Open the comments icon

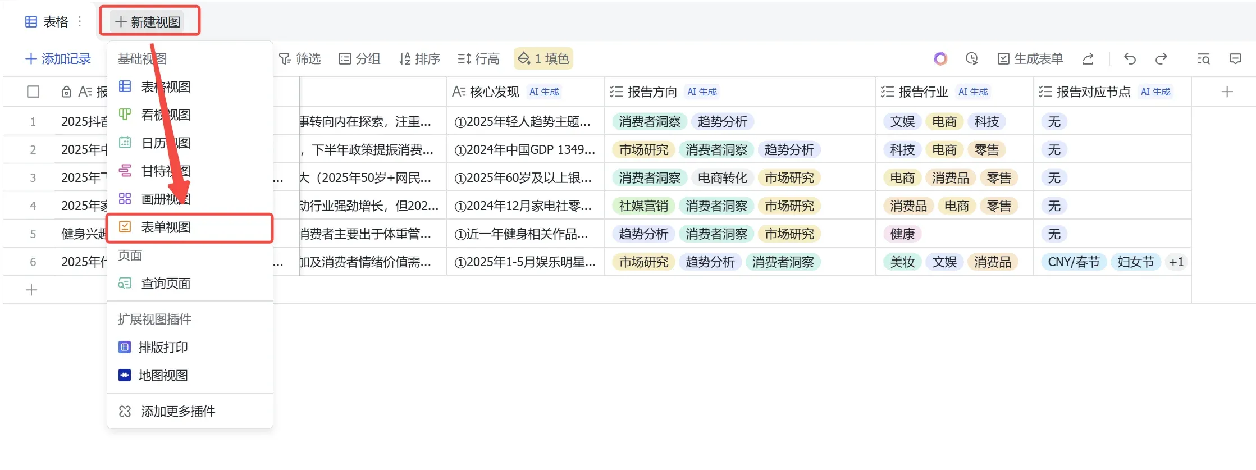point(1235,59)
